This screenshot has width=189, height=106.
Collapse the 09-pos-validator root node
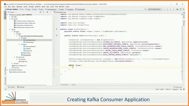(8, 15)
